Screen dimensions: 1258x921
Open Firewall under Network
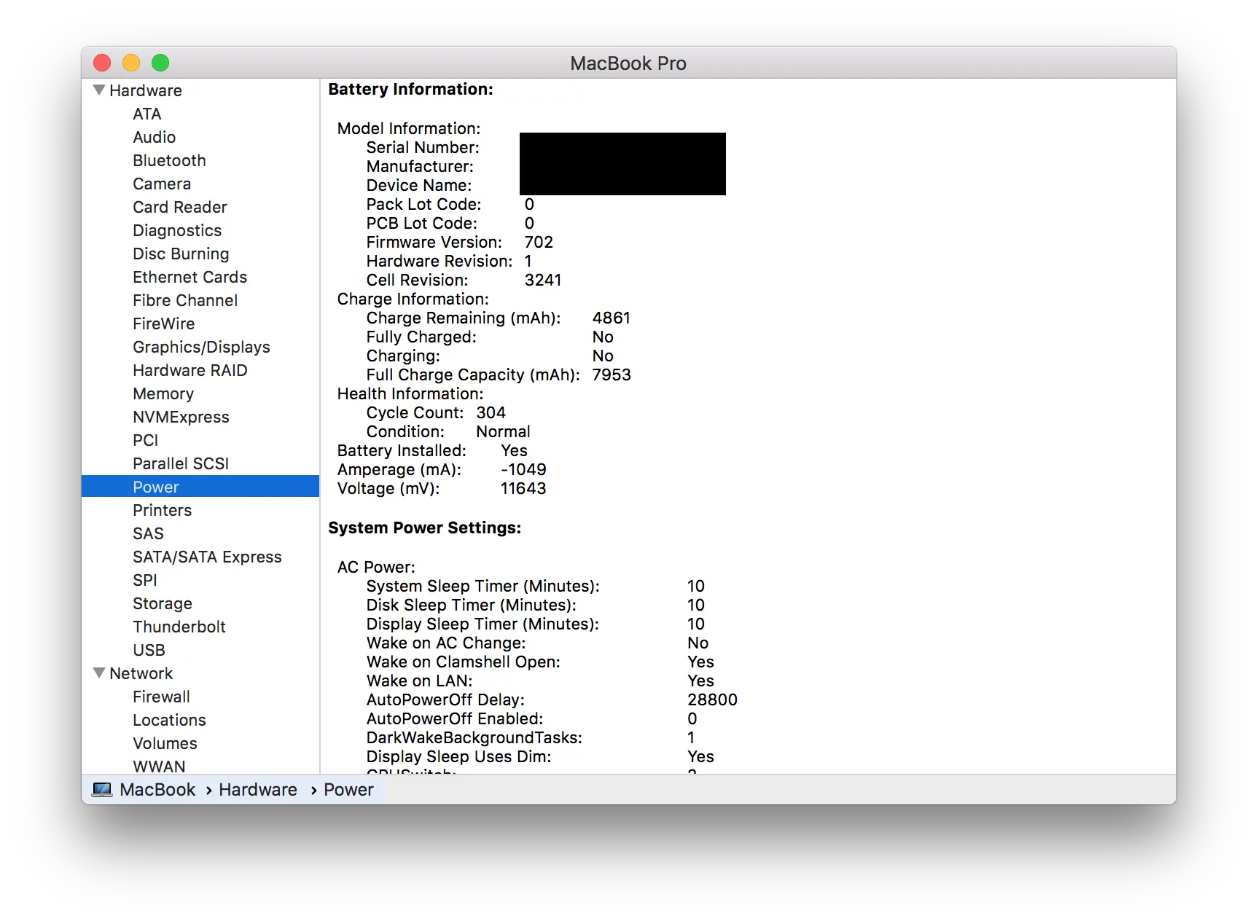click(x=161, y=697)
